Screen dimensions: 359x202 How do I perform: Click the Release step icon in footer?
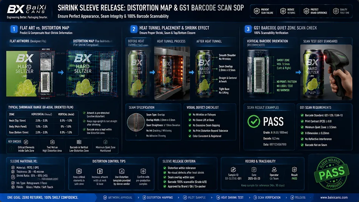point(292,197)
